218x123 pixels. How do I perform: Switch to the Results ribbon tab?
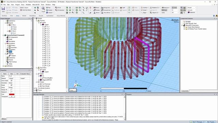point(41,16)
